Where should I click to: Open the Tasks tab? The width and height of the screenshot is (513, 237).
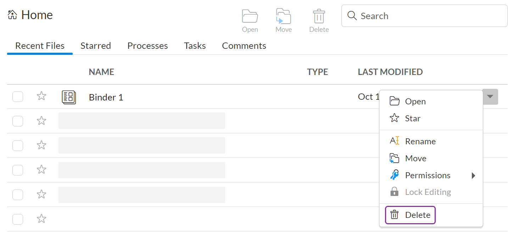(195, 46)
